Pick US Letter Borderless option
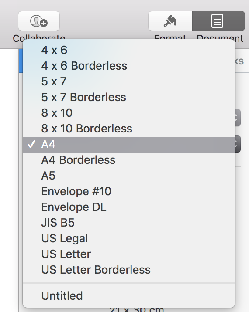The height and width of the screenshot is (312, 249). [129, 270]
